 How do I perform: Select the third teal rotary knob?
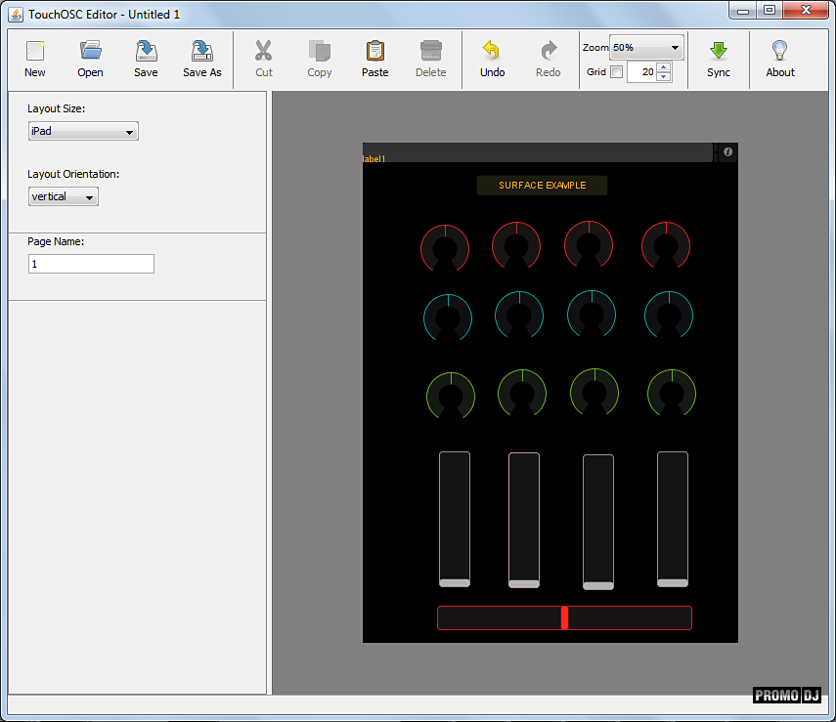coord(592,314)
